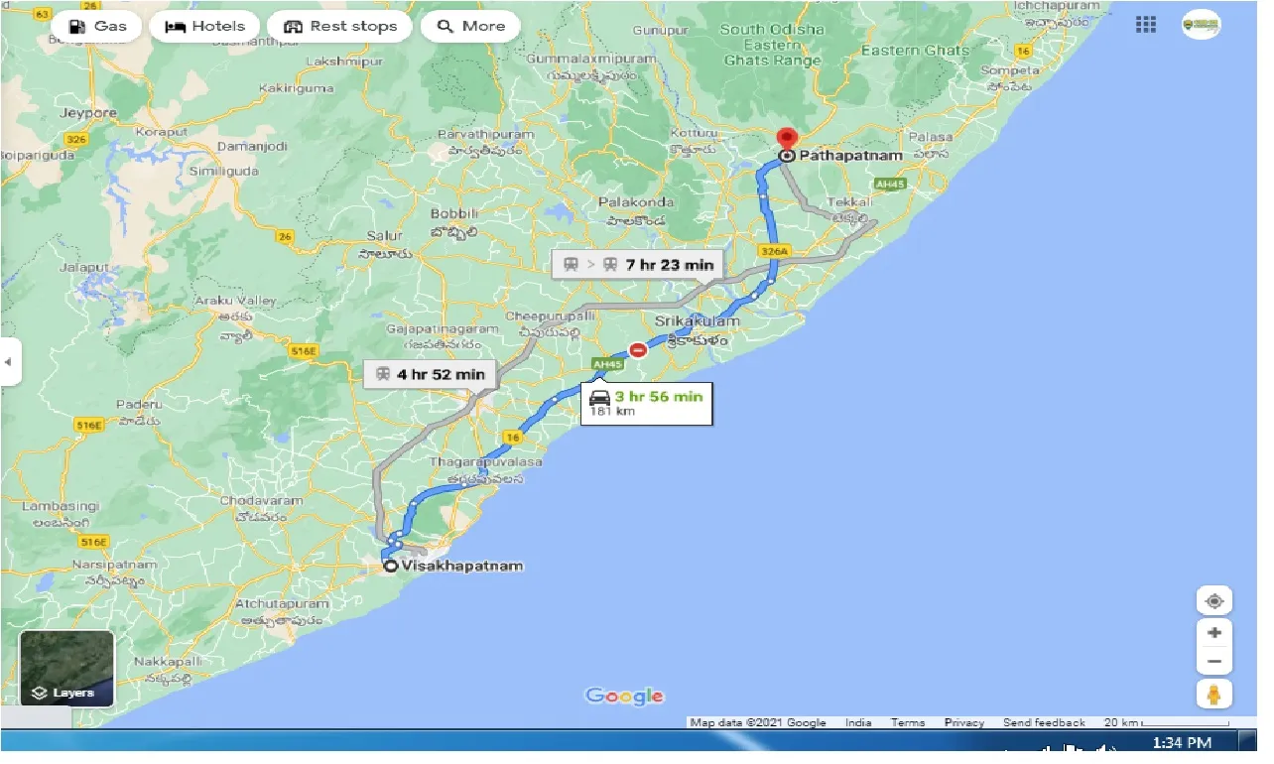Click the Gummalaxmipuram town label

pyautogui.click(x=591, y=60)
